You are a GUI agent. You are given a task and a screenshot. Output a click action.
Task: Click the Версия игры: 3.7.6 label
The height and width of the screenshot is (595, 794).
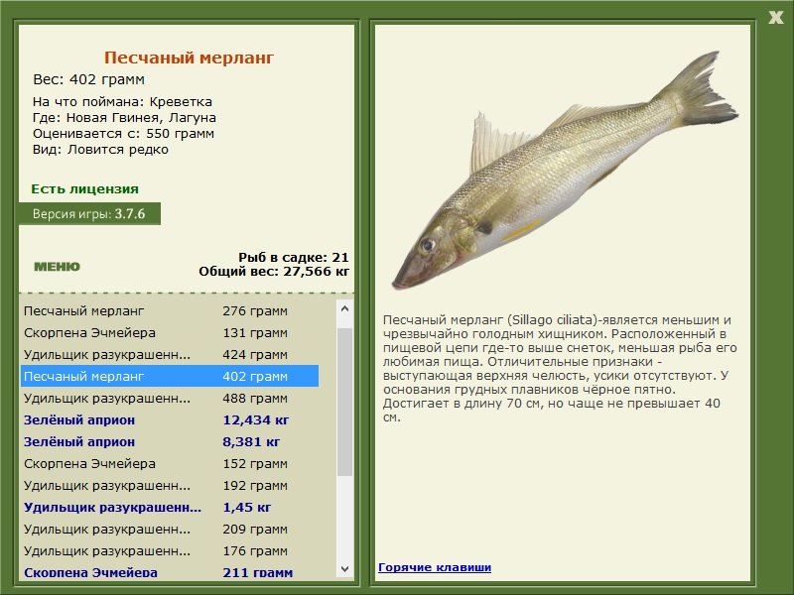(89, 213)
